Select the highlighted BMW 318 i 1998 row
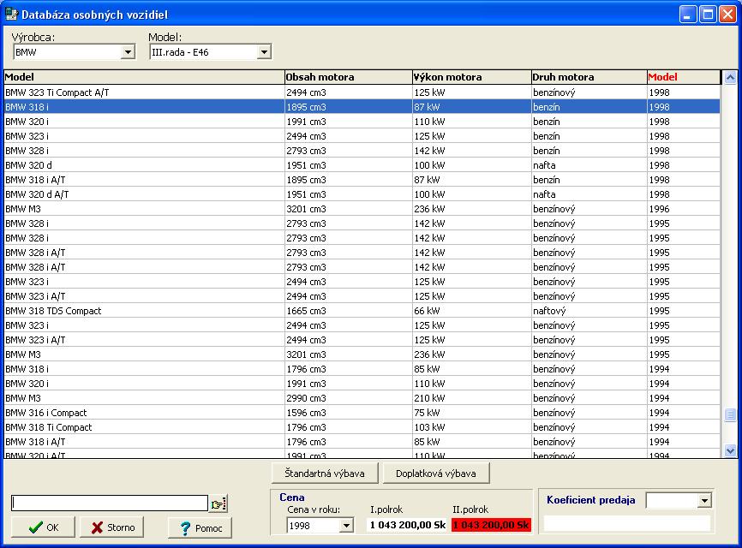Screen dimensions: 742x548 tap(362, 107)
